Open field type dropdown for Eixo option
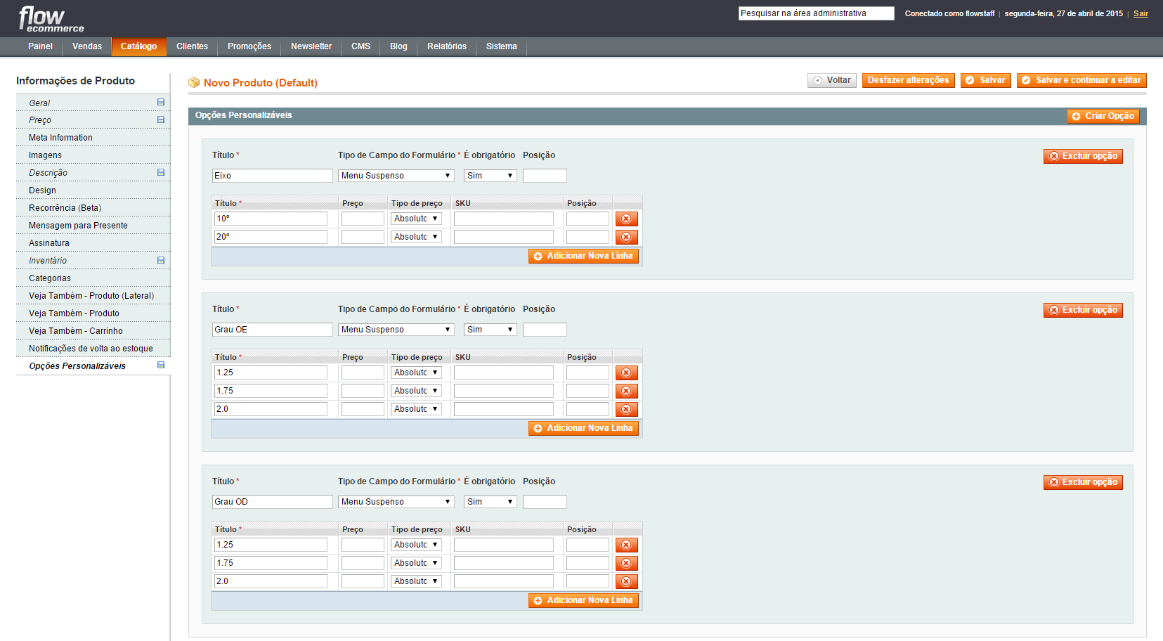The image size is (1163, 641). [x=396, y=176]
